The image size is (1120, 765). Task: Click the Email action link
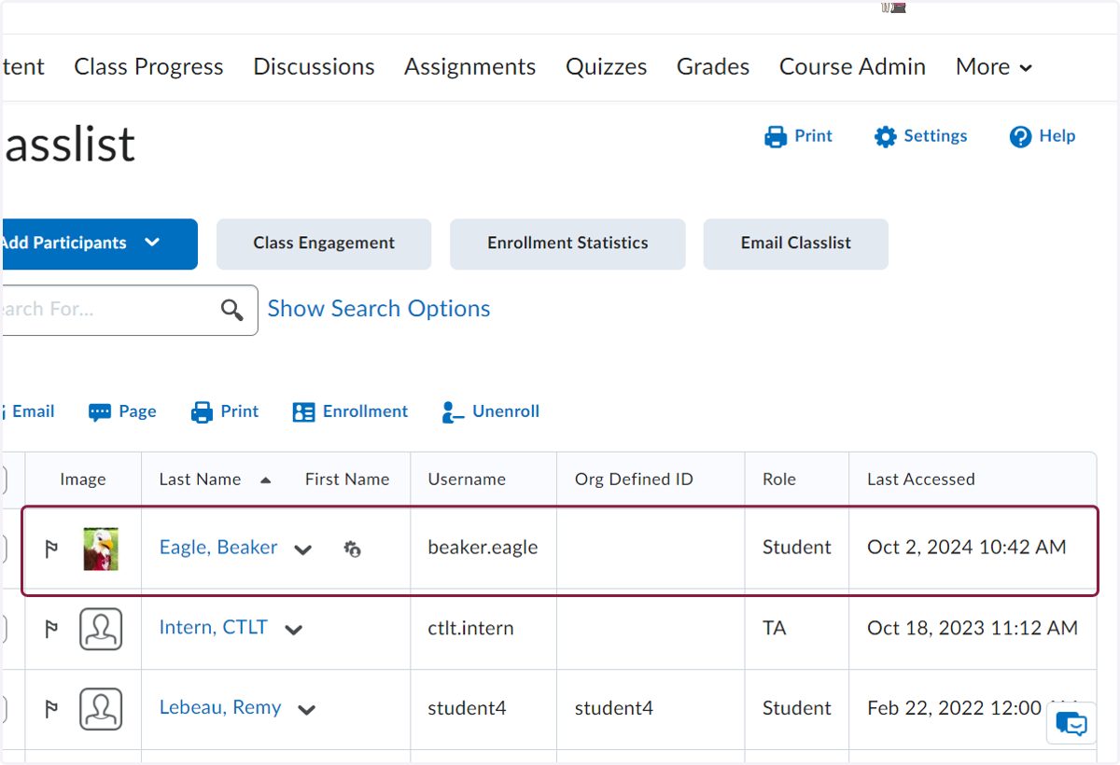(x=33, y=411)
